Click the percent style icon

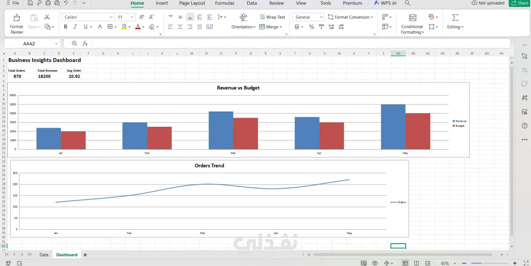(312, 27)
